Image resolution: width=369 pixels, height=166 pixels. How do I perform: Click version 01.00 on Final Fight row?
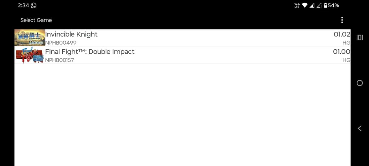coord(341,52)
